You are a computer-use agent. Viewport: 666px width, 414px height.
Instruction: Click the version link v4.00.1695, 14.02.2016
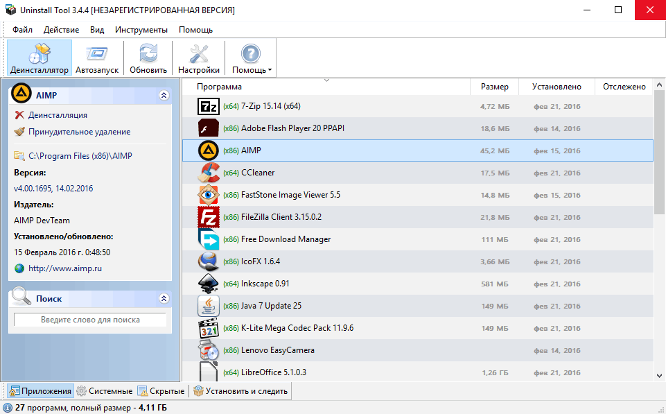(x=53, y=189)
